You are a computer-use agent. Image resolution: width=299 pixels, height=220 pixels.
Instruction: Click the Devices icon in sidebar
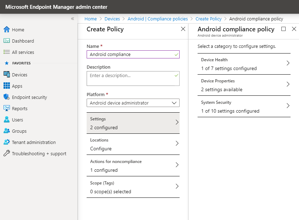[7, 74]
